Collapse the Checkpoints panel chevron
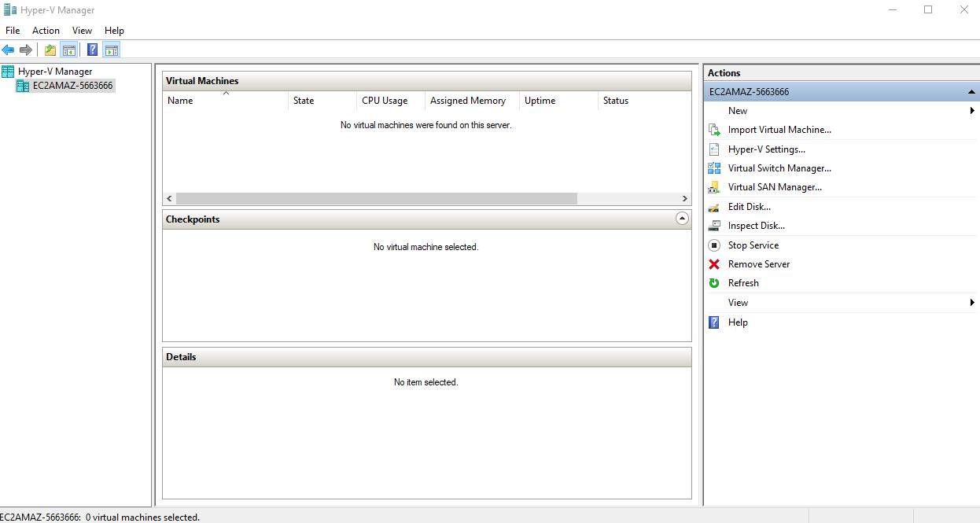Viewport: 980px width, 523px height. coord(682,219)
